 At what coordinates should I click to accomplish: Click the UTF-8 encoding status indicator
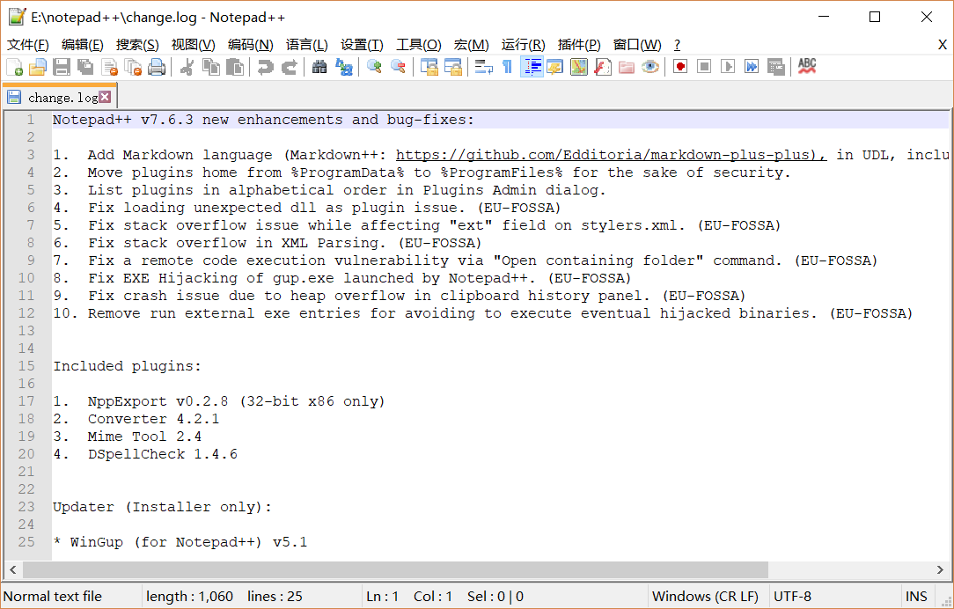click(x=792, y=596)
